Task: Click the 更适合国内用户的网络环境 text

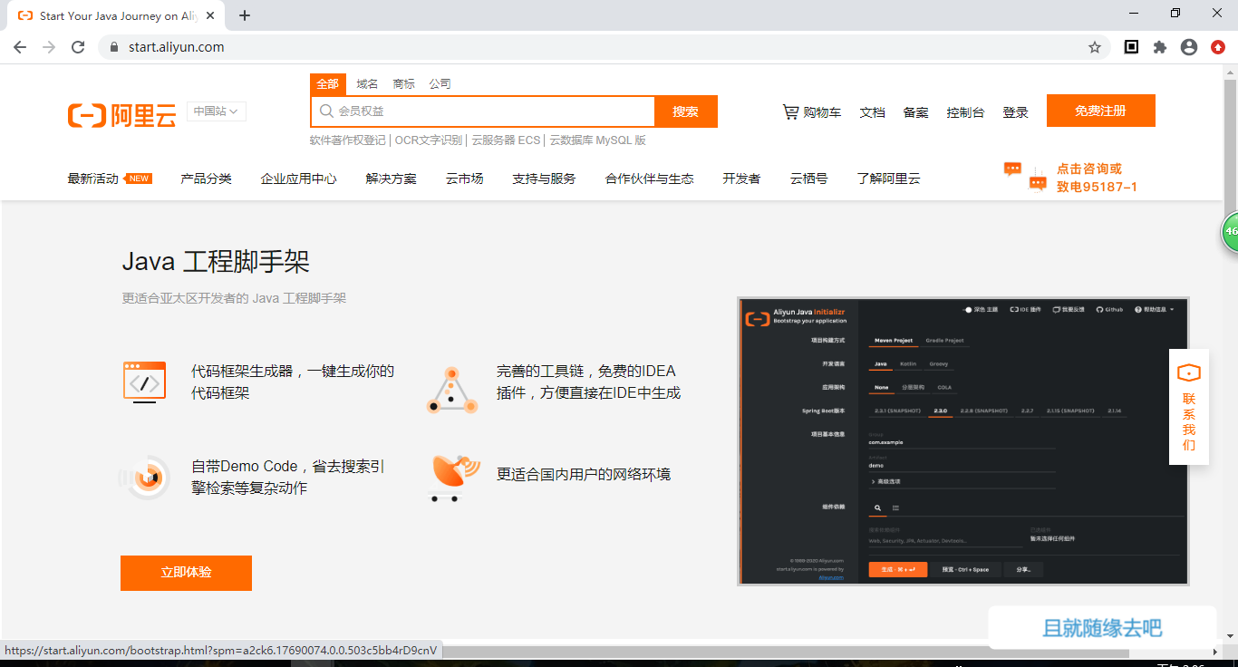Action: (584, 474)
